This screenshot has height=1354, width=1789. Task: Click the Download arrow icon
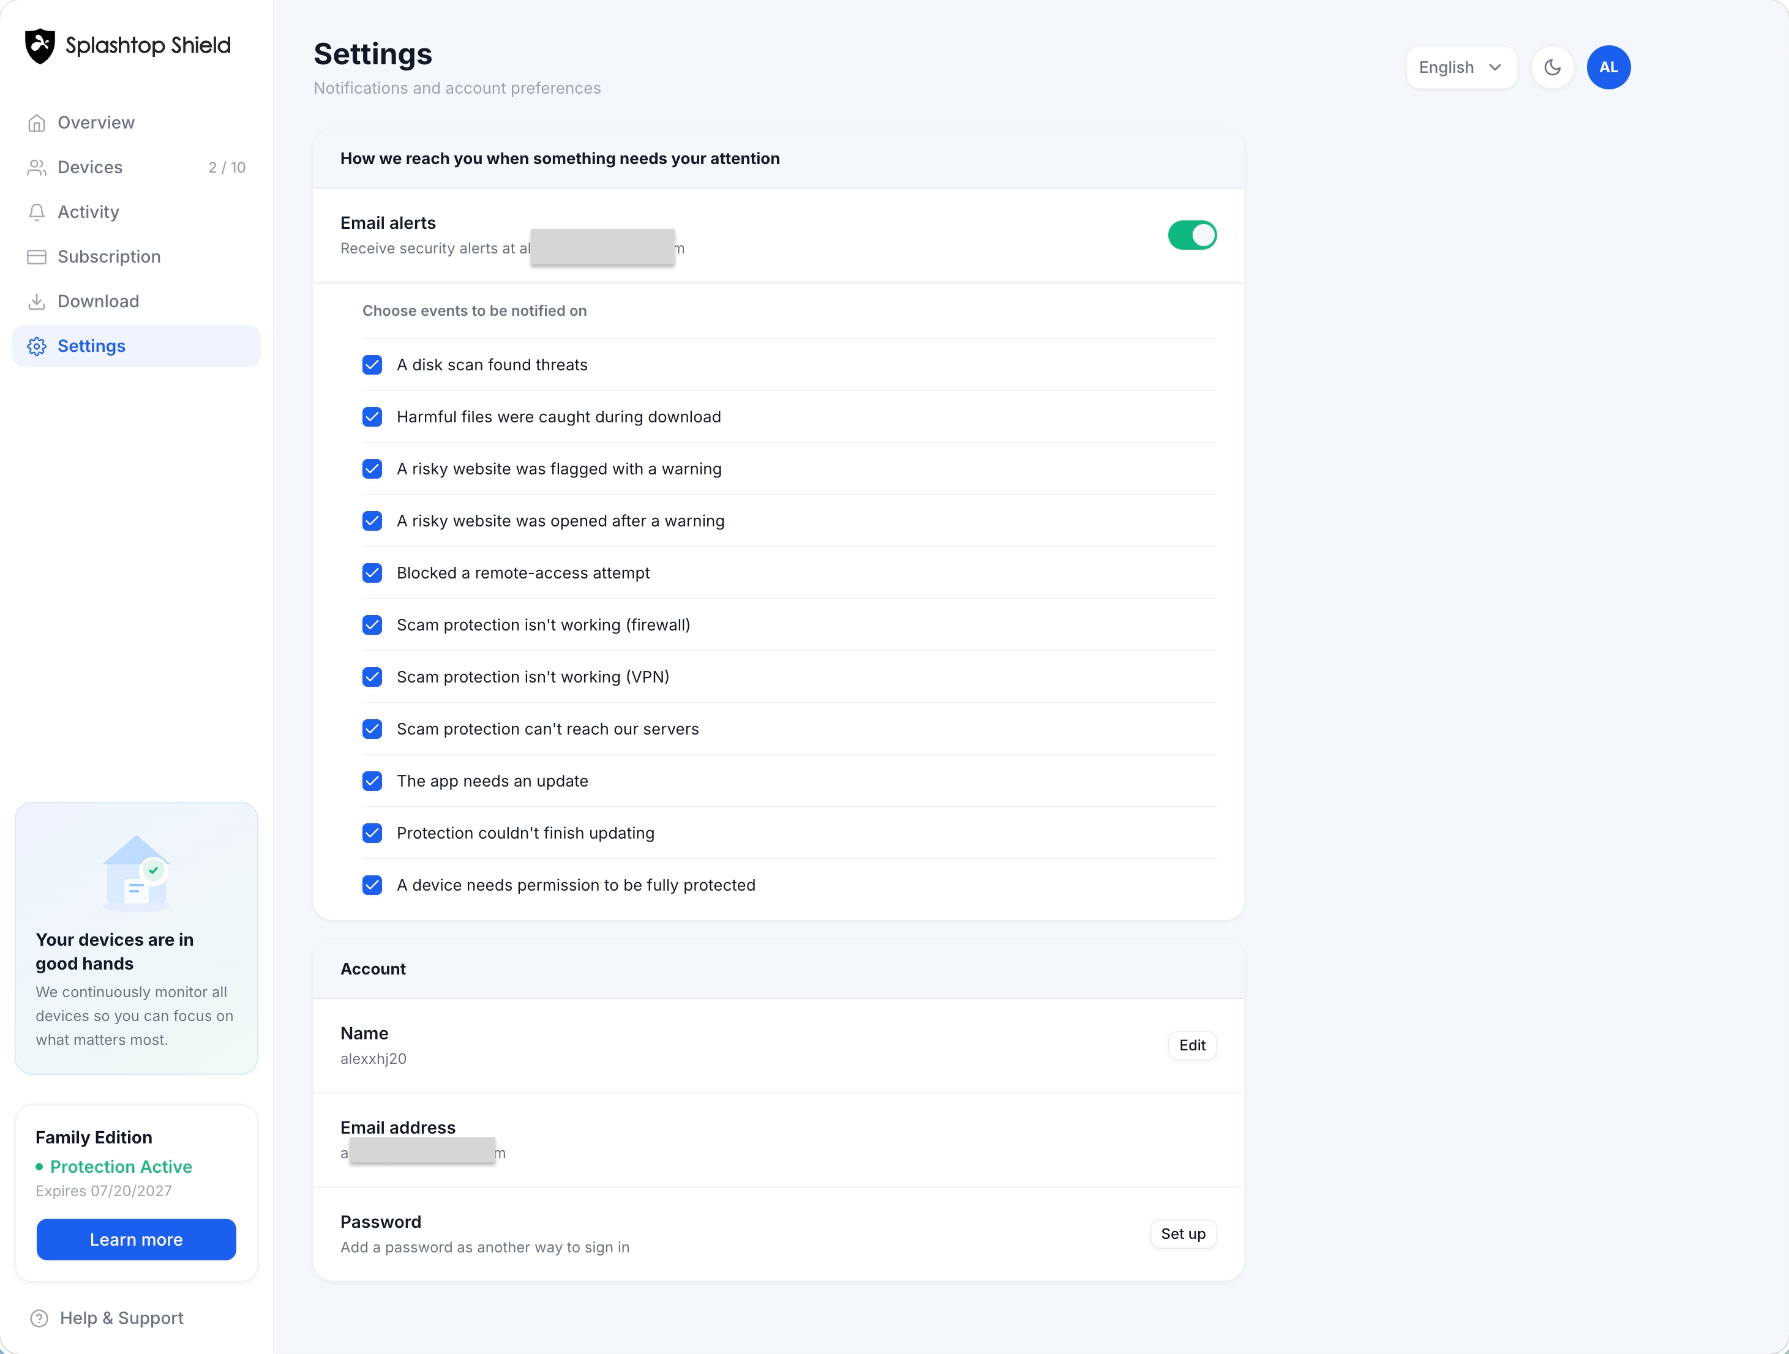pyautogui.click(x=36, y=302)
